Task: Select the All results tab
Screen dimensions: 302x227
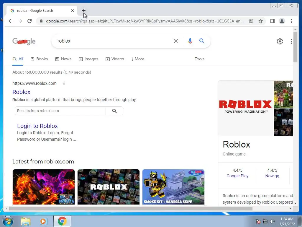Action: click(x=18, y=59)
